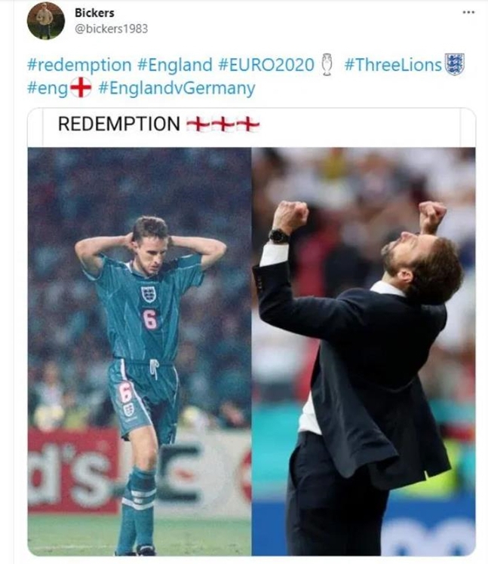Open the right photo of the celebrating man
The width and height of the screenshot is (488, 564).
coord(364,352)
